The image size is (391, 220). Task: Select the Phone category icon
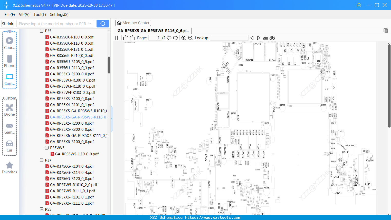[x=9, y=61]
